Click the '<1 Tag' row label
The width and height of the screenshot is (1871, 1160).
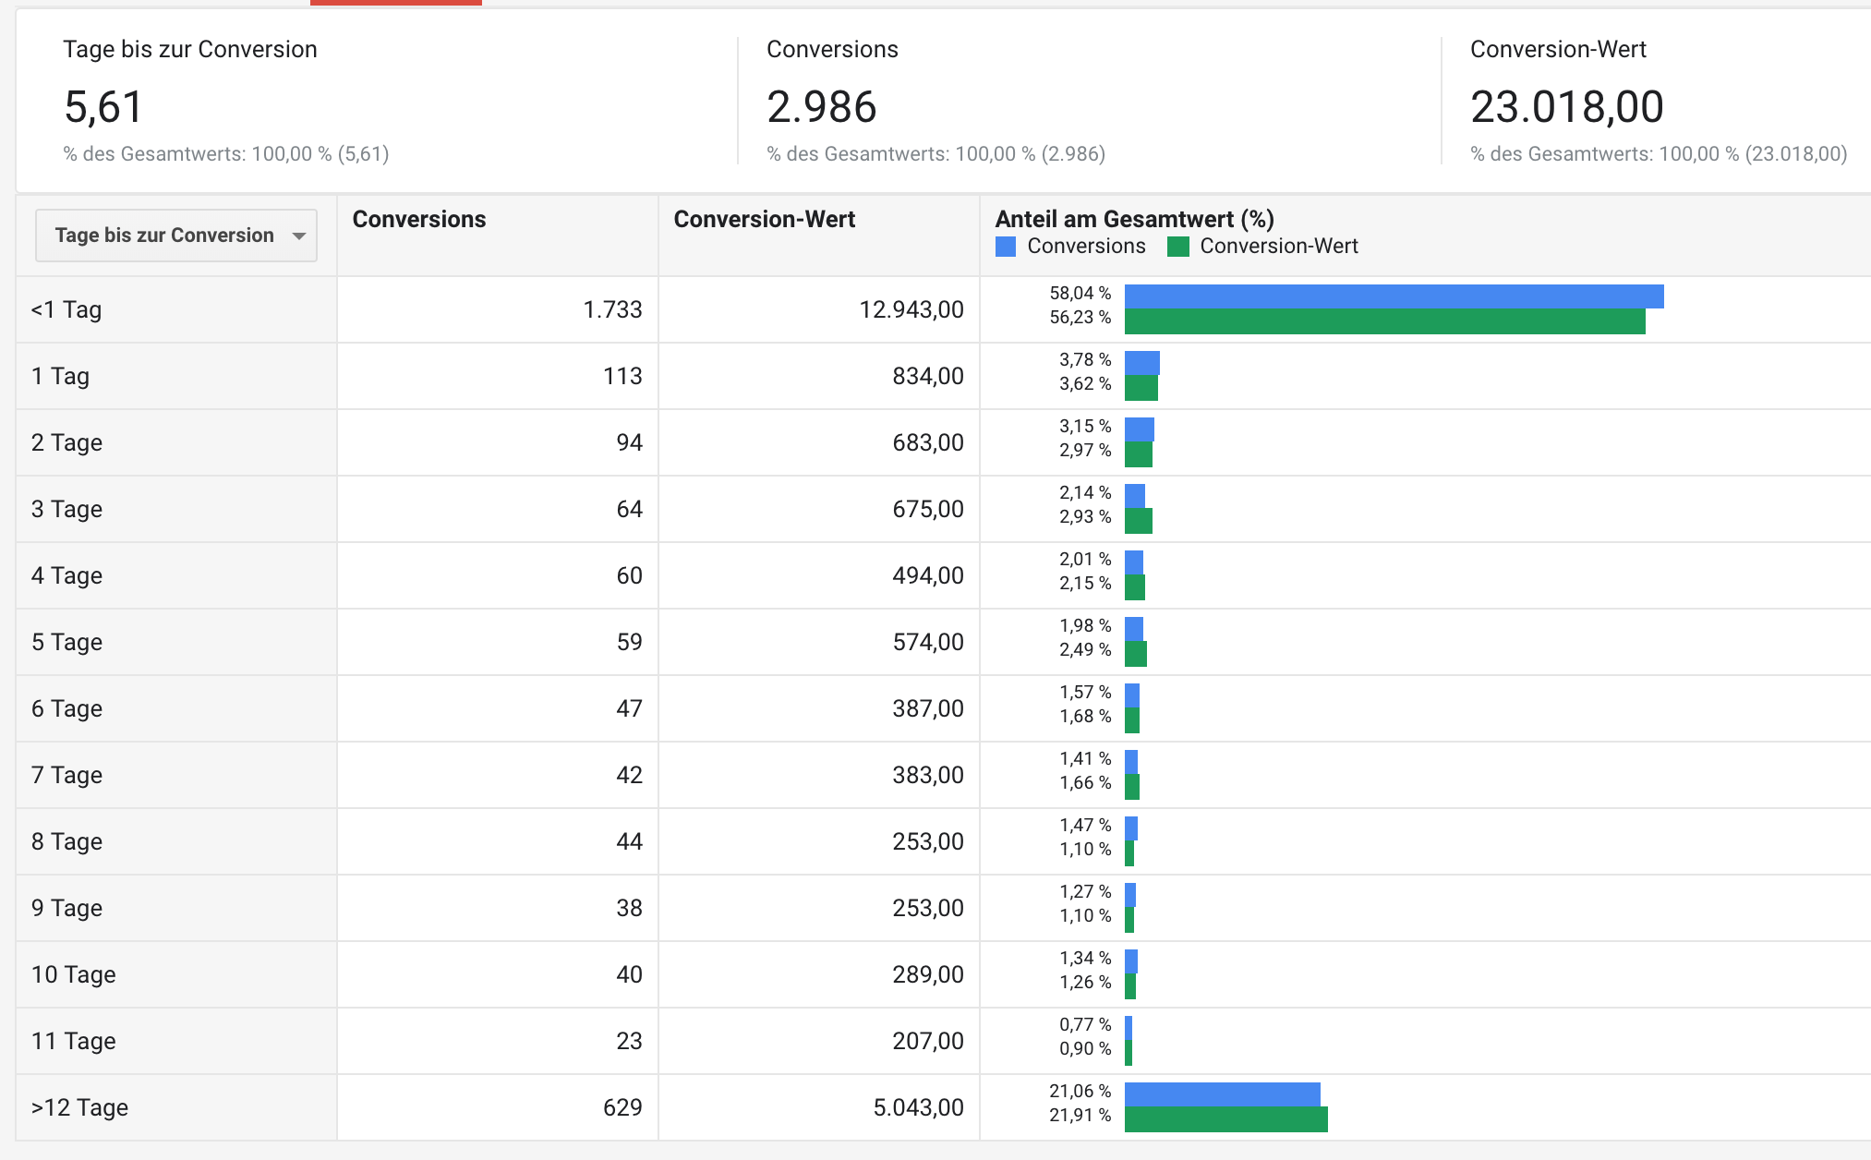[66, 309]
